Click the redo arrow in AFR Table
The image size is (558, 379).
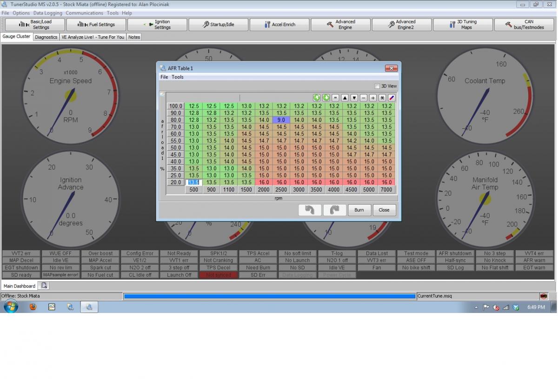pyautogui.click(x=335, y=210)
